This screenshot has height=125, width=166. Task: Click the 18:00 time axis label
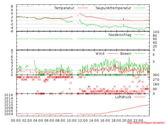(116, 121)
